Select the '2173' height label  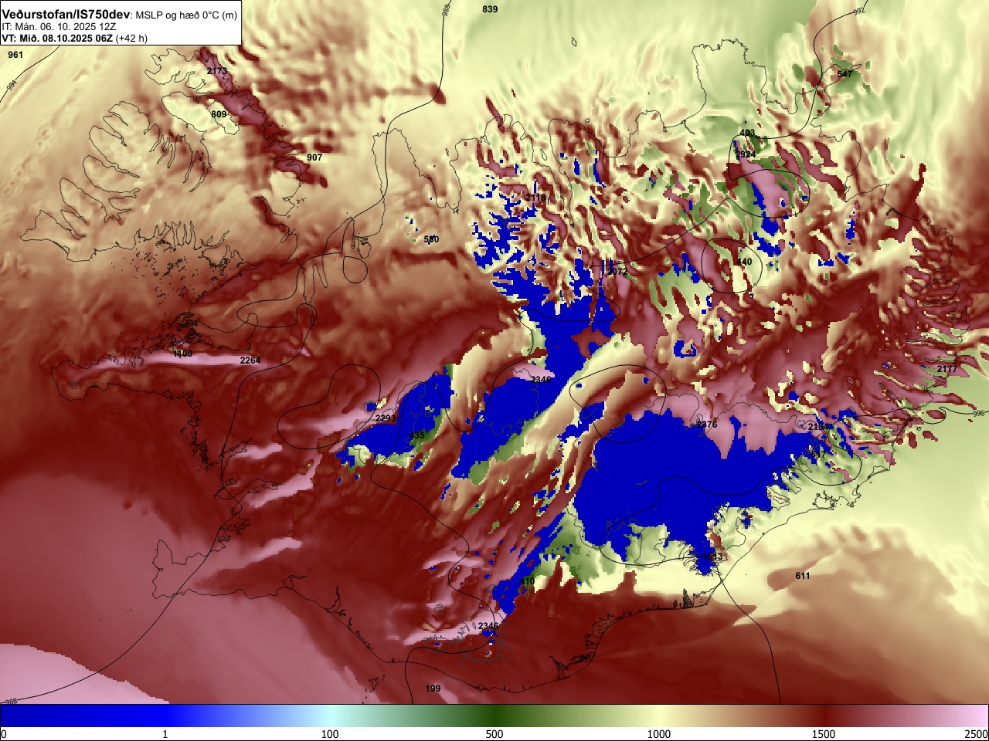click(x=217, y=71)
